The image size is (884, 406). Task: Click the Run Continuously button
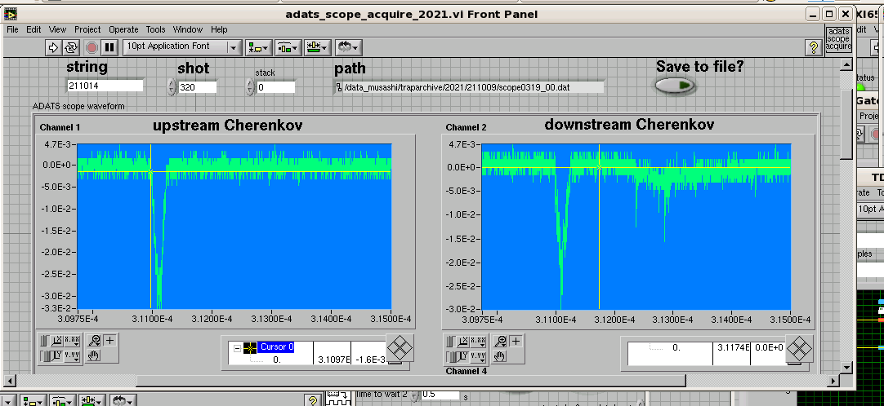(x=72, y=47)
